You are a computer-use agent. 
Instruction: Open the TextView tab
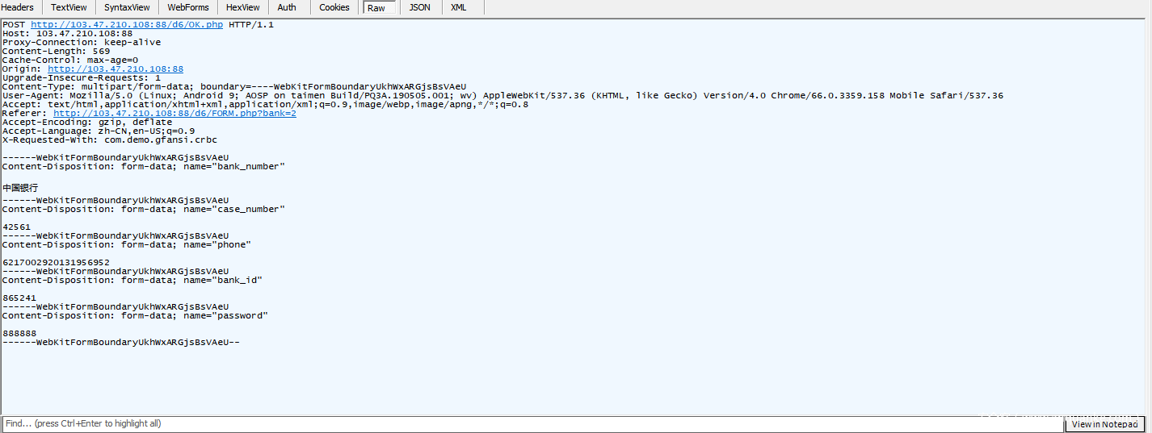69,7
